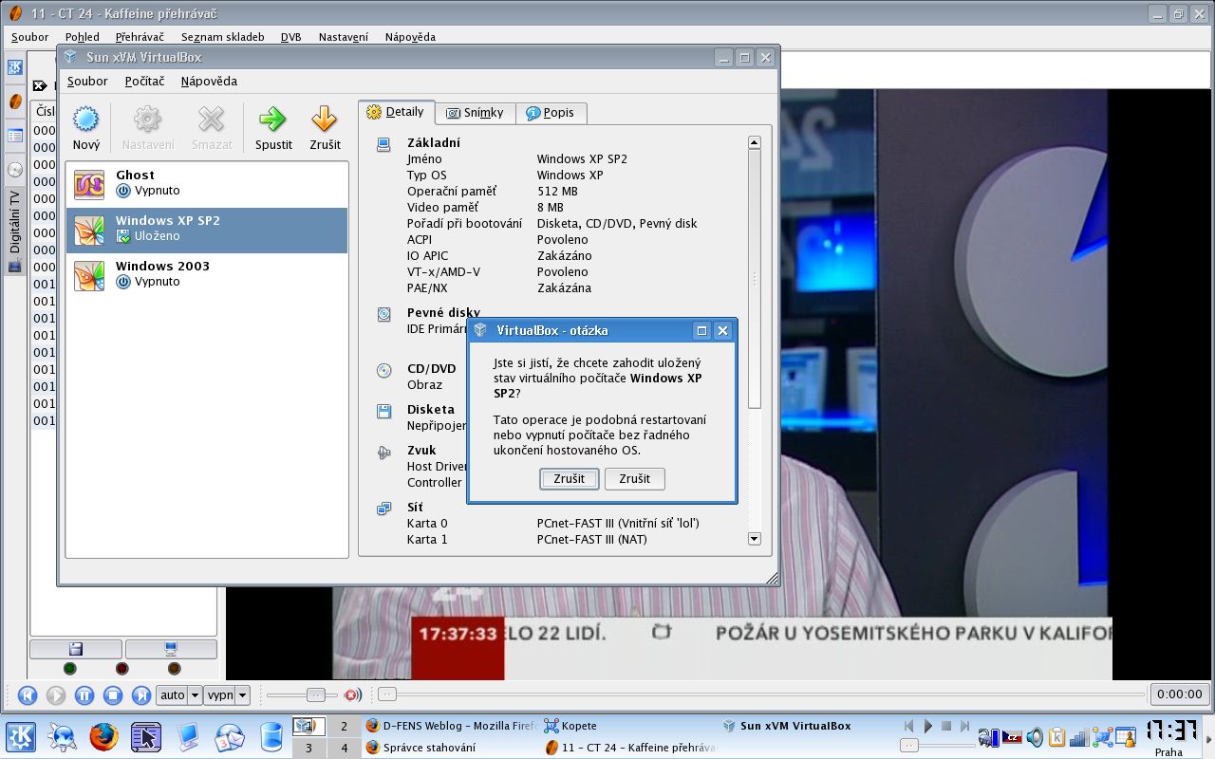Click Kaffeine coffee-bean sidebar icon

coord(14,101)
